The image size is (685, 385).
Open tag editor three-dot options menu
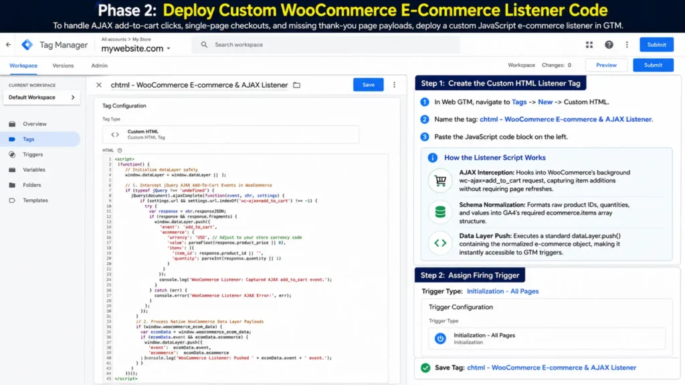pyautogui.click(x=394, y=85)
